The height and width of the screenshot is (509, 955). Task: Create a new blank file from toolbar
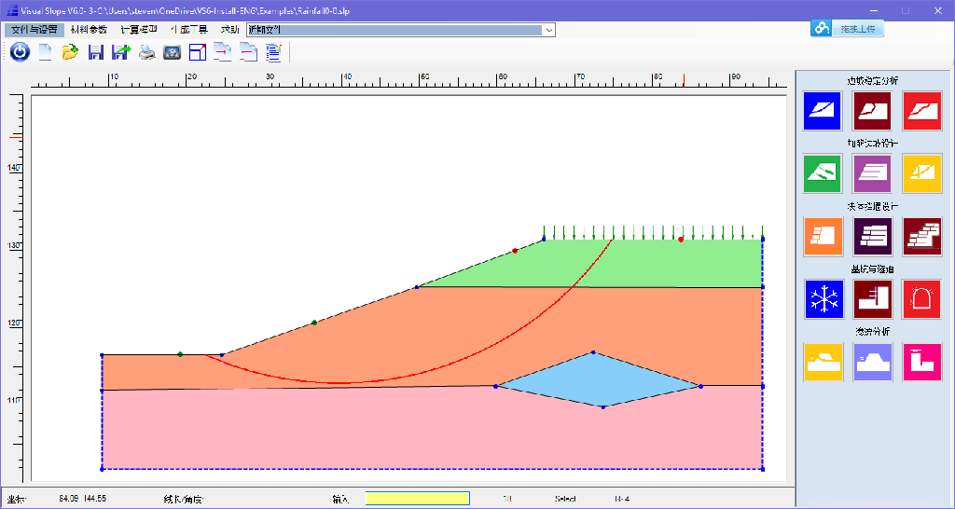45,52
